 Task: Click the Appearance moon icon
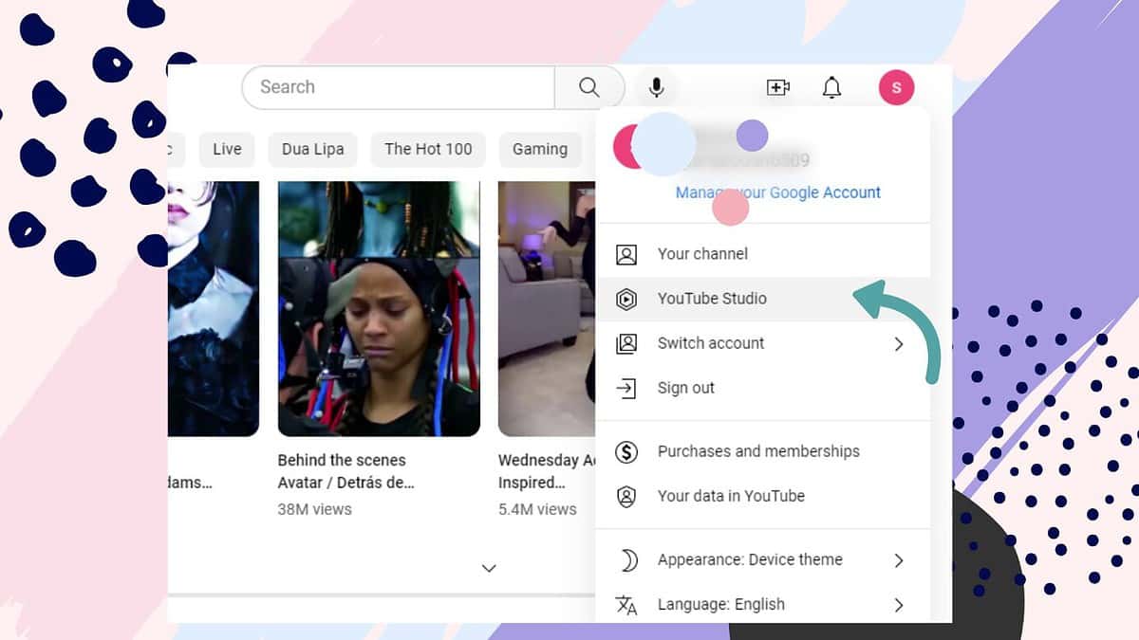[627, 559]
